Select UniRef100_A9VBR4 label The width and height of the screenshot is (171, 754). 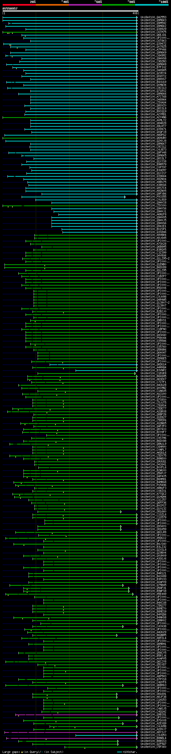[153, 235]
